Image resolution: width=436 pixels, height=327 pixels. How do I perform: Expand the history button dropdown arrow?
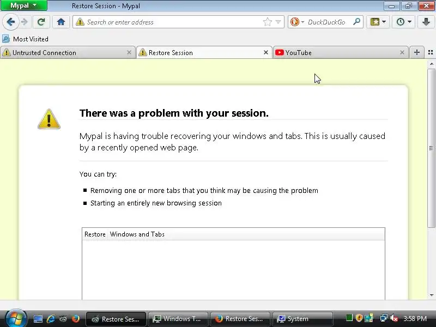pyautogui.click(x=409, y=22)
